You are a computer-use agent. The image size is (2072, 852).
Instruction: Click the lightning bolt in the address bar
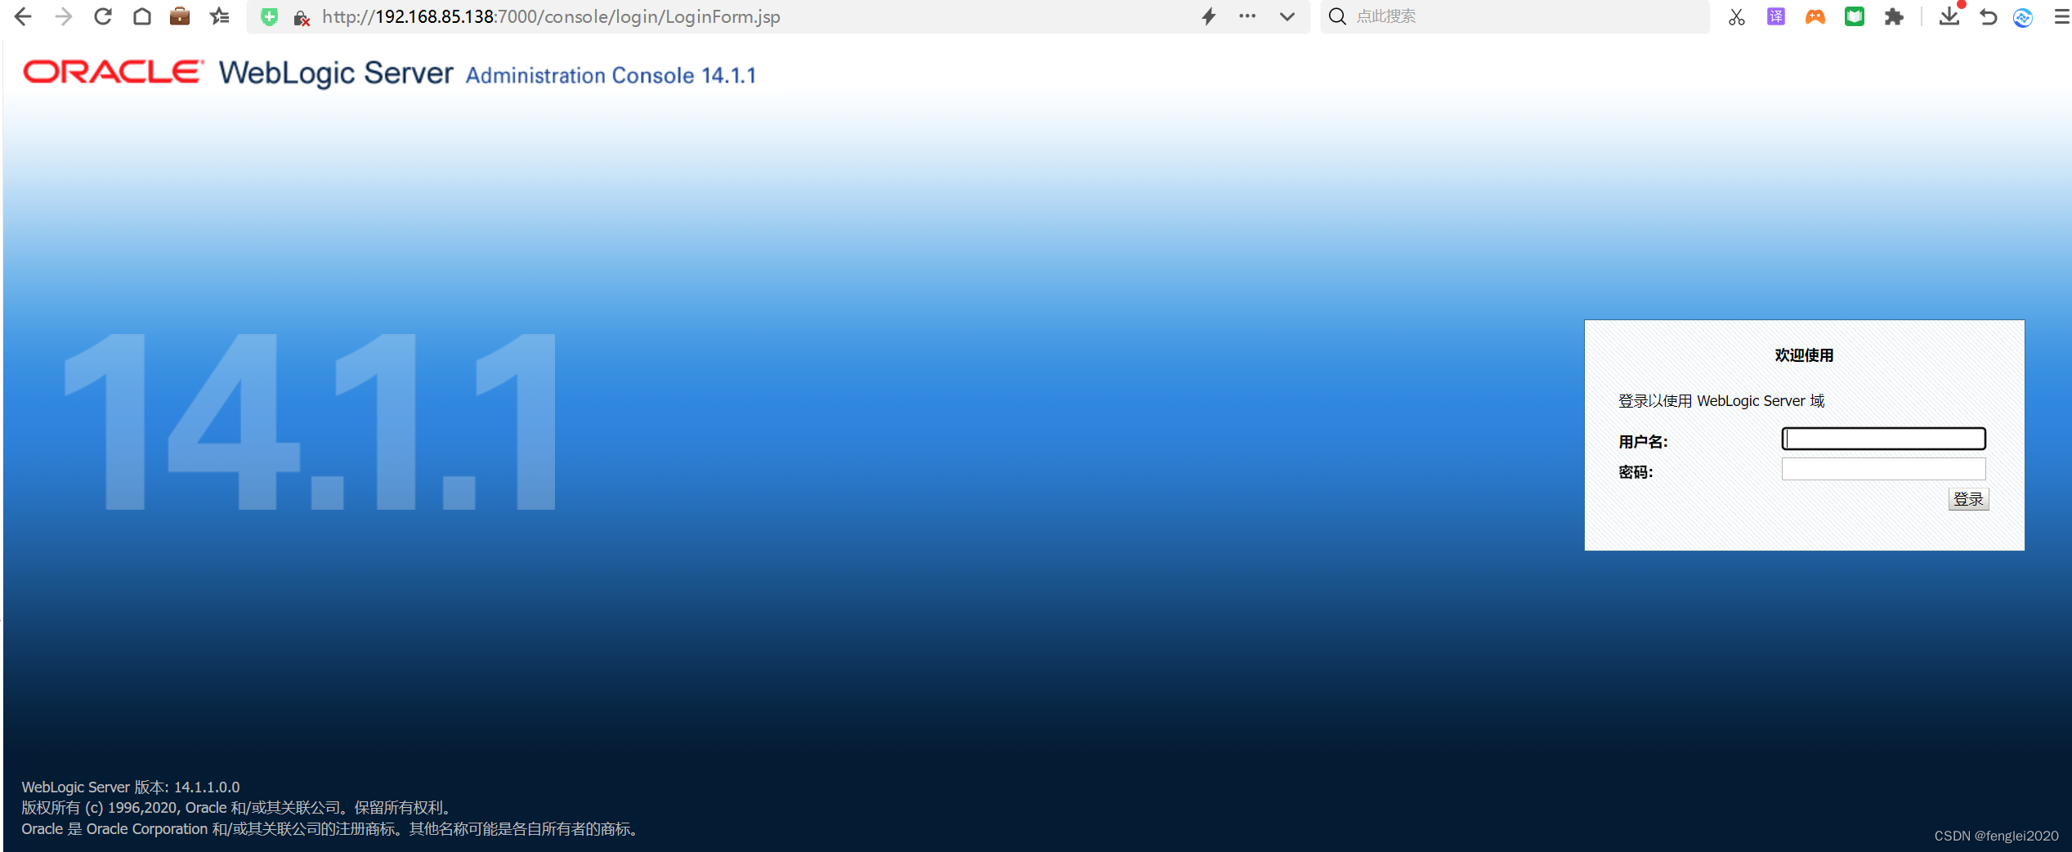tap(1208, 16)
